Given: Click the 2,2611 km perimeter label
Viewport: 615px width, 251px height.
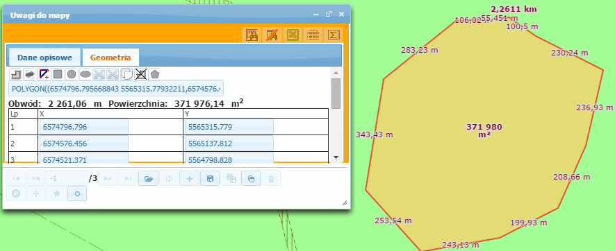Looking at the screenshot, I should (x=514, y=9).
